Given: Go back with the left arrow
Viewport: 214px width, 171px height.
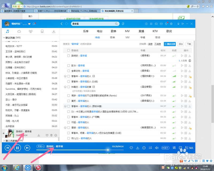Looking at the screenshot, I should pos(62,24).
